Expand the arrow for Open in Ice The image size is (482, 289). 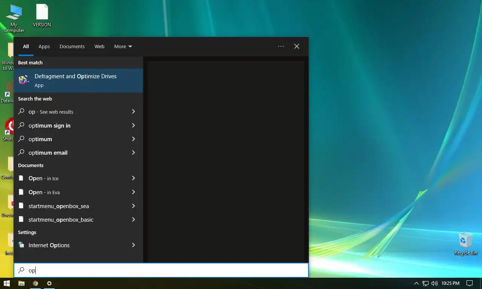tap(133, 178)
